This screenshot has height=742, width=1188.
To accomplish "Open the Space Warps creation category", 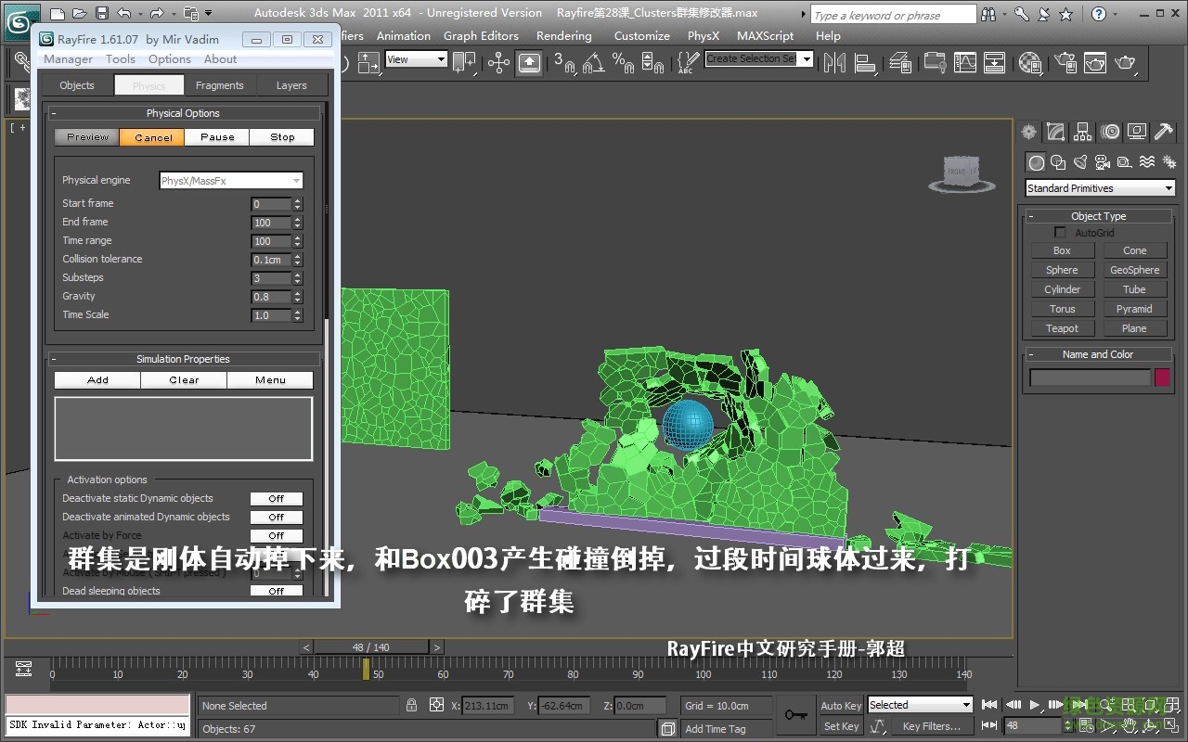I will pos(1147,162).
